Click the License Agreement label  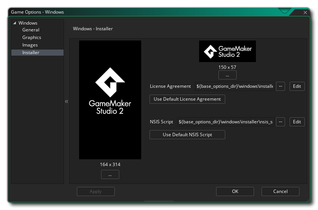coord(170,86)
